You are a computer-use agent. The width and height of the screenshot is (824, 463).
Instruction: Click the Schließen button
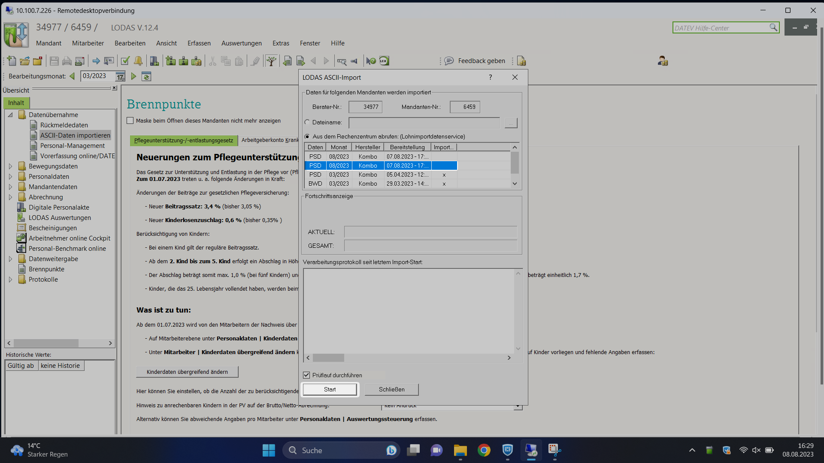tap(391, 389)
